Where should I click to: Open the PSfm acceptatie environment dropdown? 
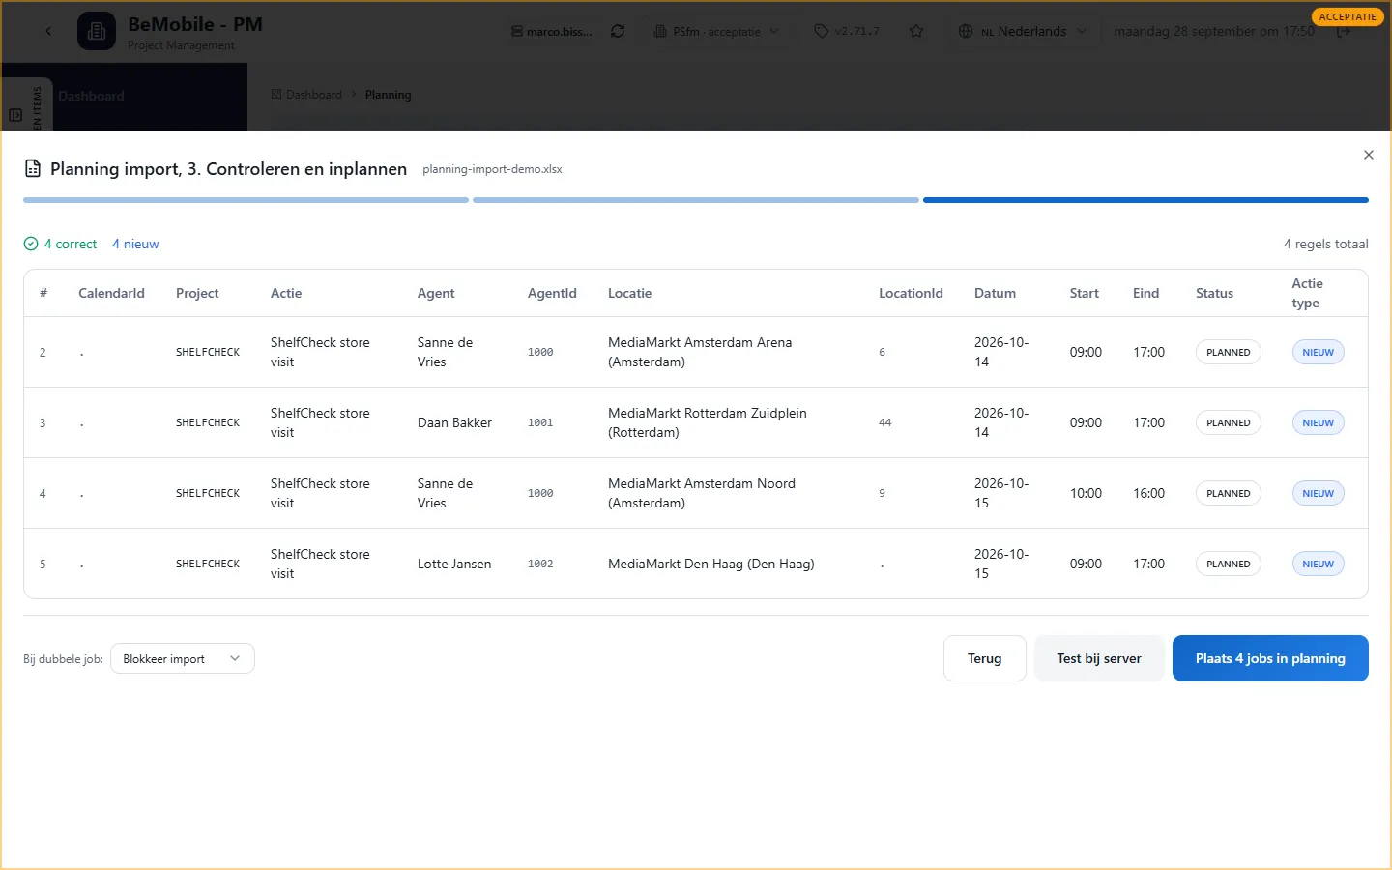coord(717,31)
